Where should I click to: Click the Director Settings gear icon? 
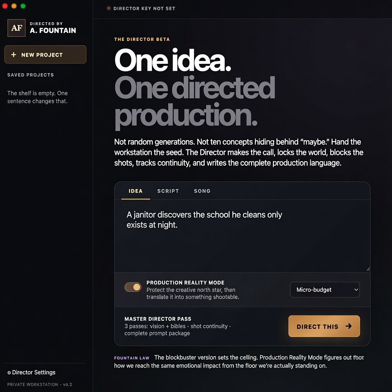(9, 372)
